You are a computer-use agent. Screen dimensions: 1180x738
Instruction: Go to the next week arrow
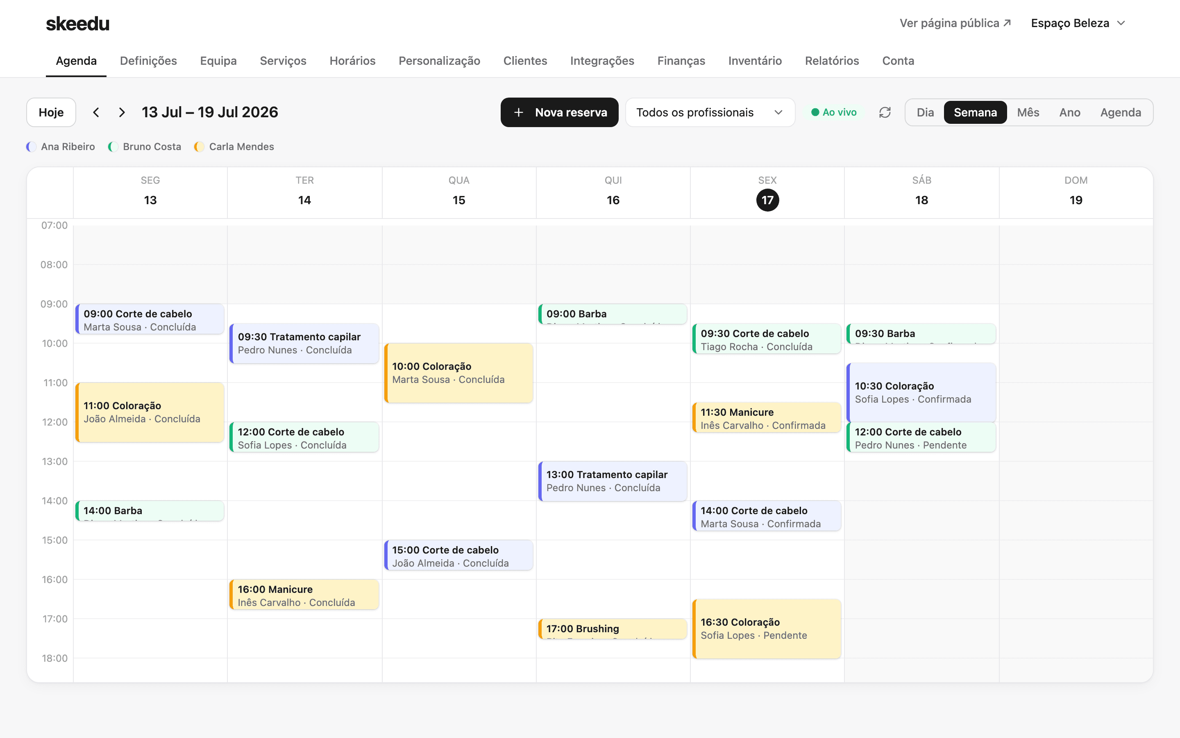tap(122, 112)
